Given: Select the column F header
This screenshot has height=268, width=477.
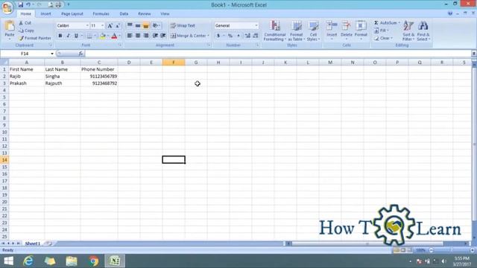Looking at the screenshot, I should (x=174, y=63).
